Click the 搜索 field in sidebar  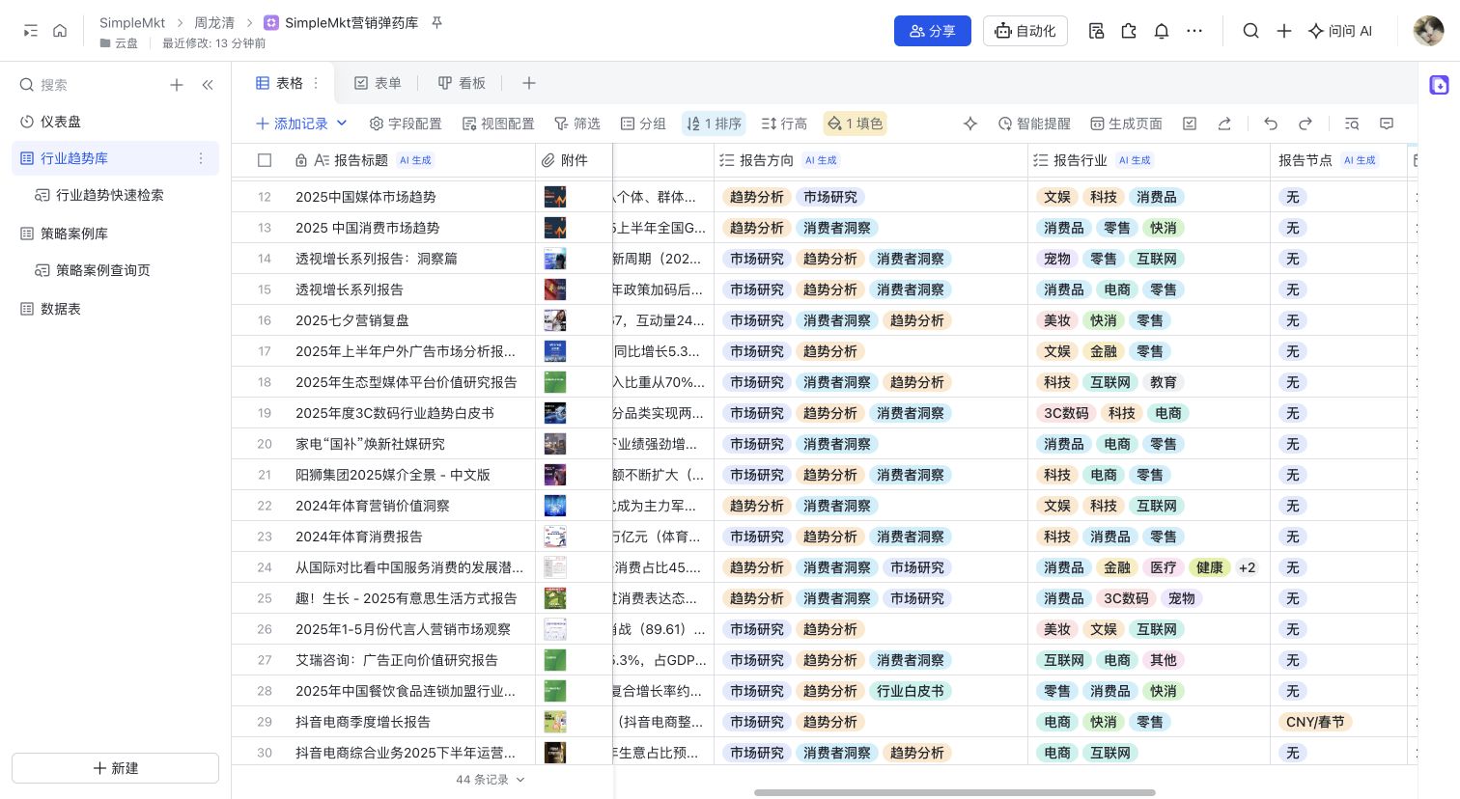click(87, 85)
